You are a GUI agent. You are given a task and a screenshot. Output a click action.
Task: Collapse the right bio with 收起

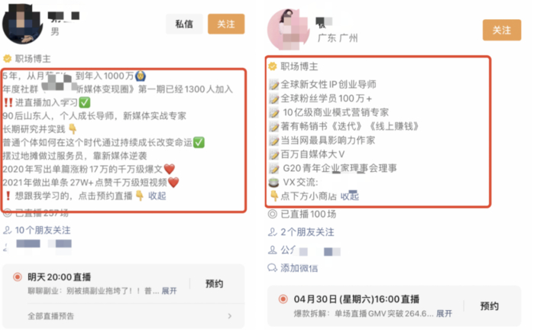tap(350, 196)
